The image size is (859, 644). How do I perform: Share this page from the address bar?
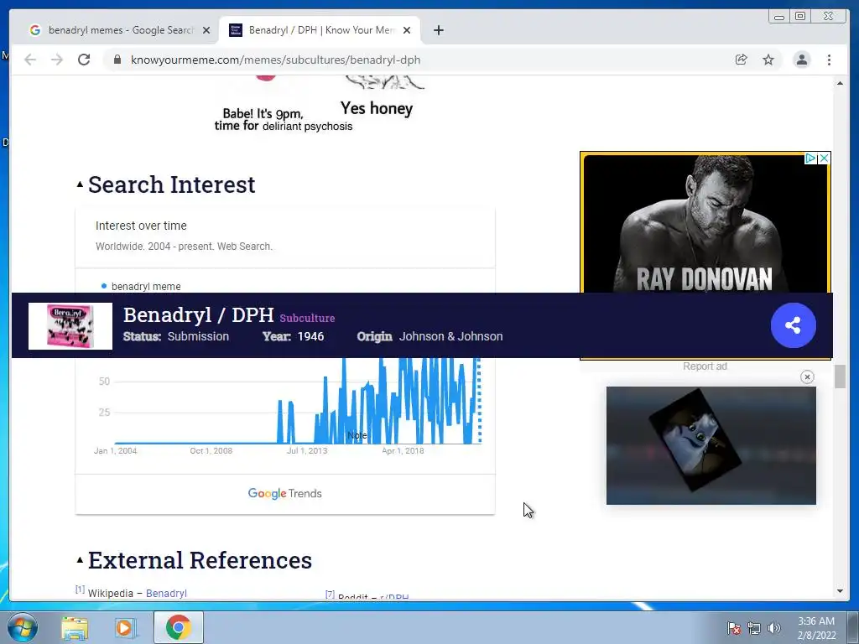742,60
